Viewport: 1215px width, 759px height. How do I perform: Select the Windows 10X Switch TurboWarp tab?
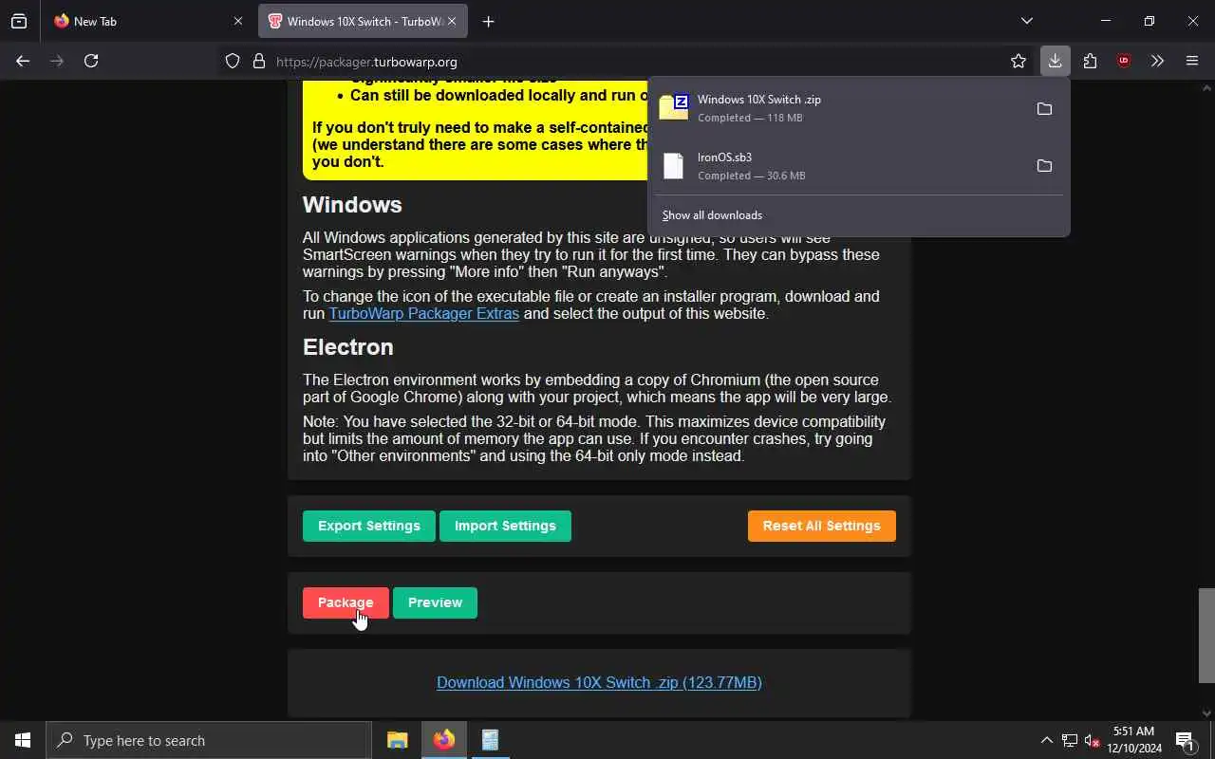364,21
